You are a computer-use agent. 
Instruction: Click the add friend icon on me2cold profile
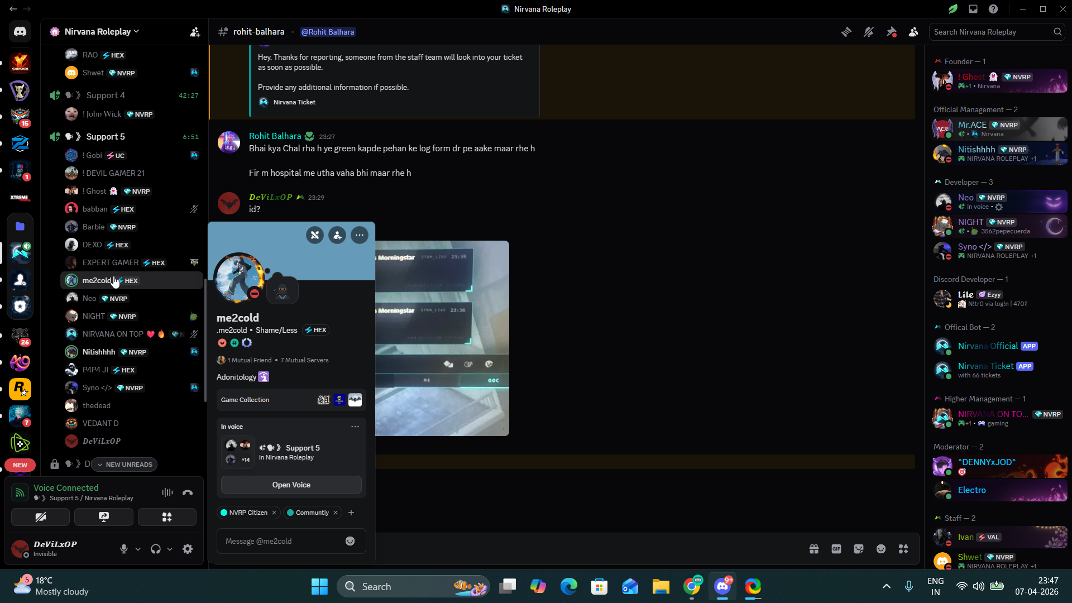click(x=337, y=236)
